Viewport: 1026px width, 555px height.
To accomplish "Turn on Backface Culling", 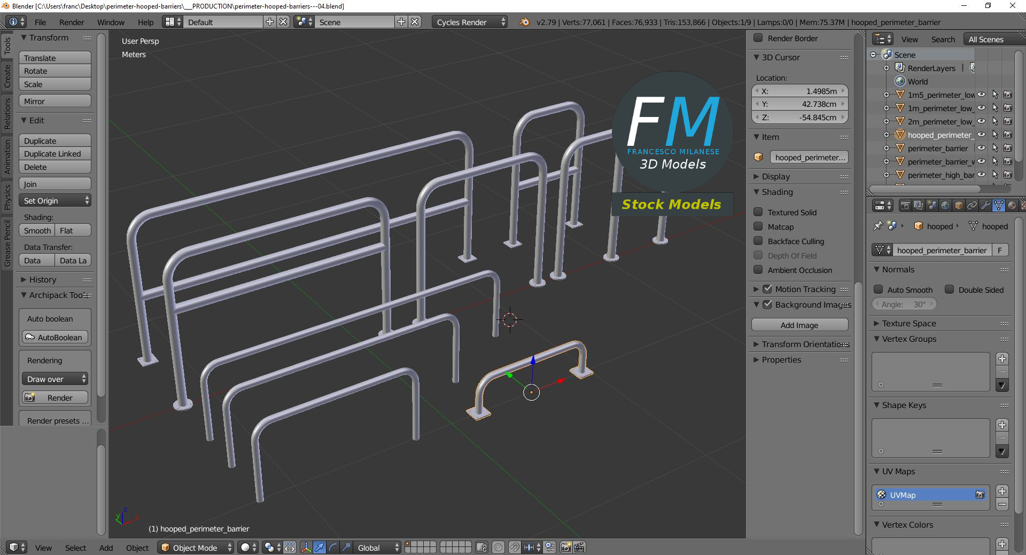I will coord(758,241).
